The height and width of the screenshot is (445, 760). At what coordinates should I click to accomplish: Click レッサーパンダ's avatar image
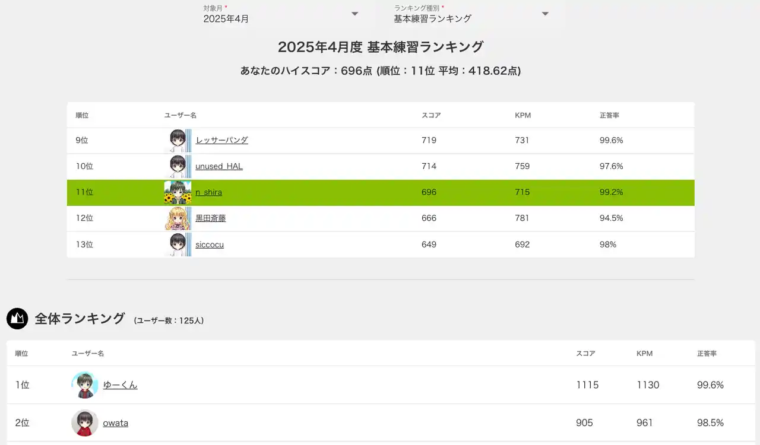tap(178, 141)
